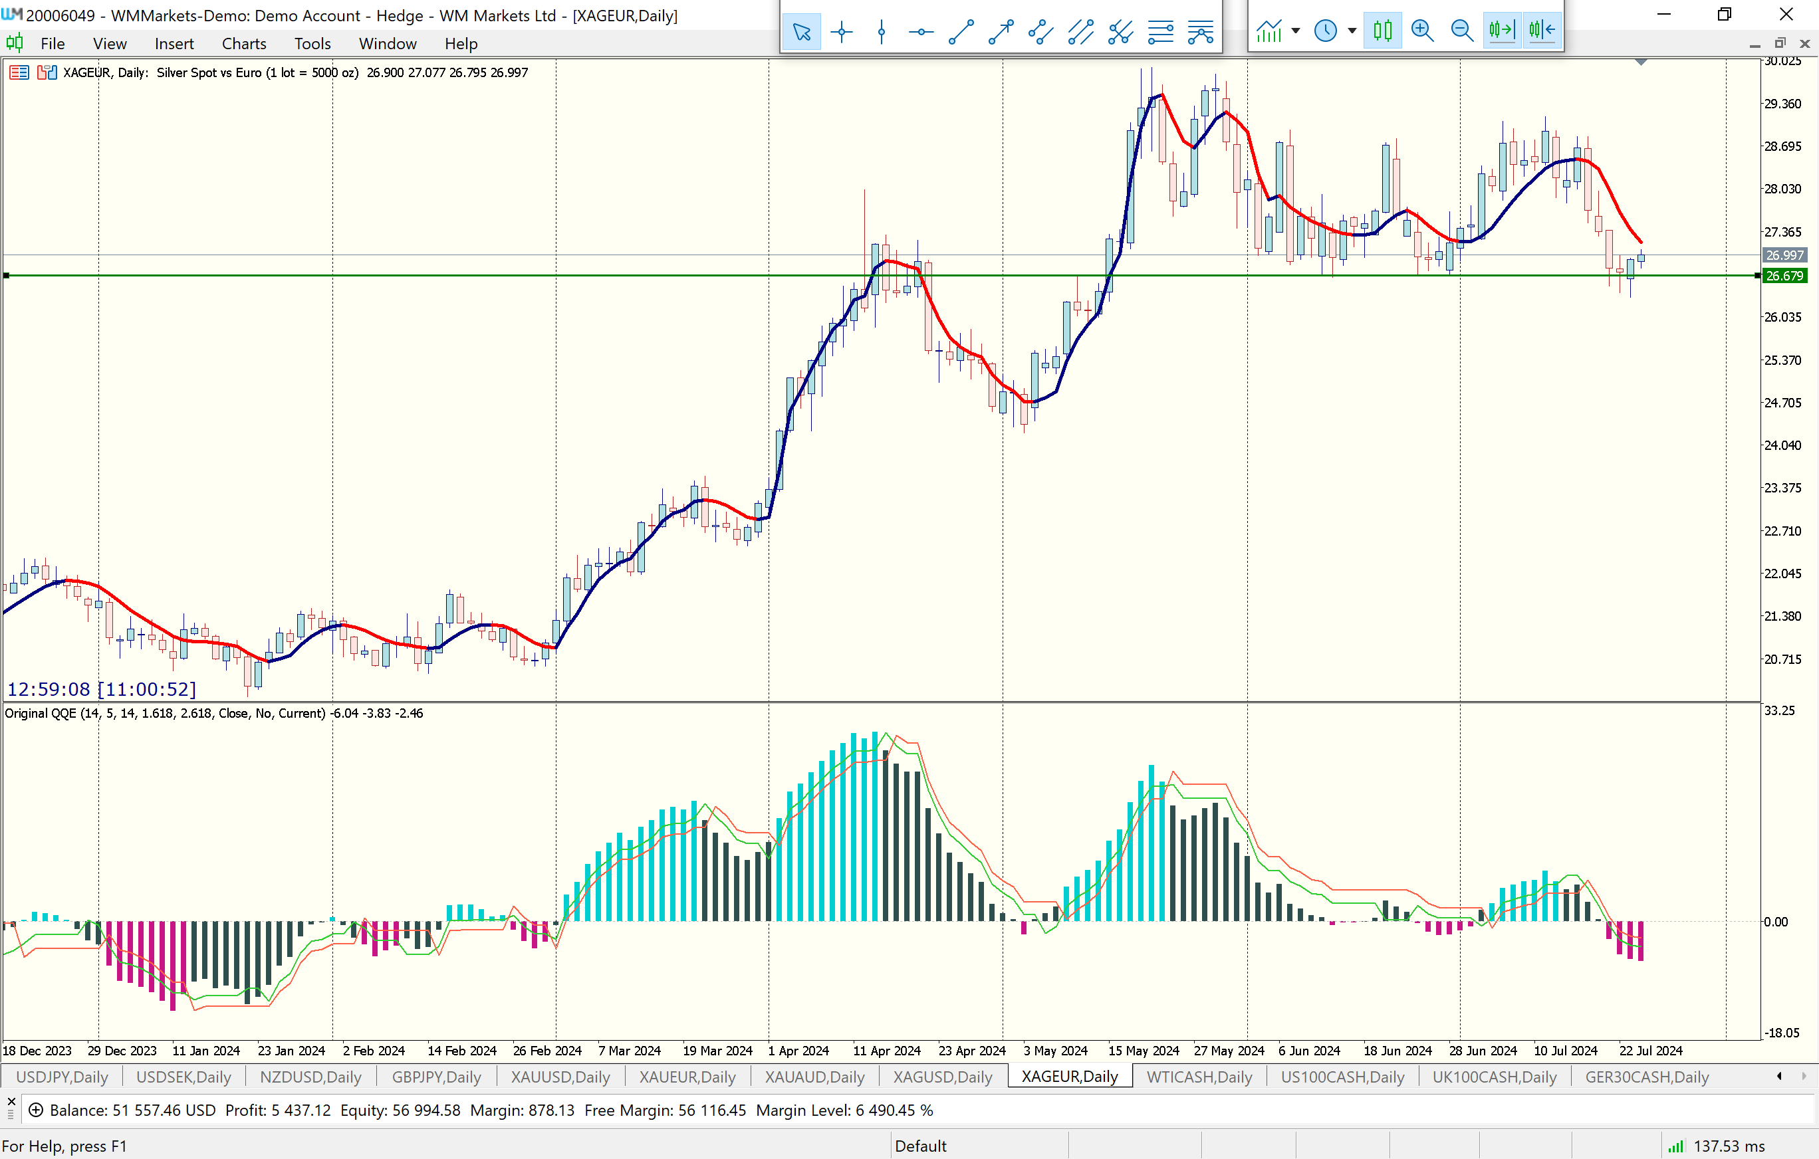Open the Charts menu

coord(243,44)
